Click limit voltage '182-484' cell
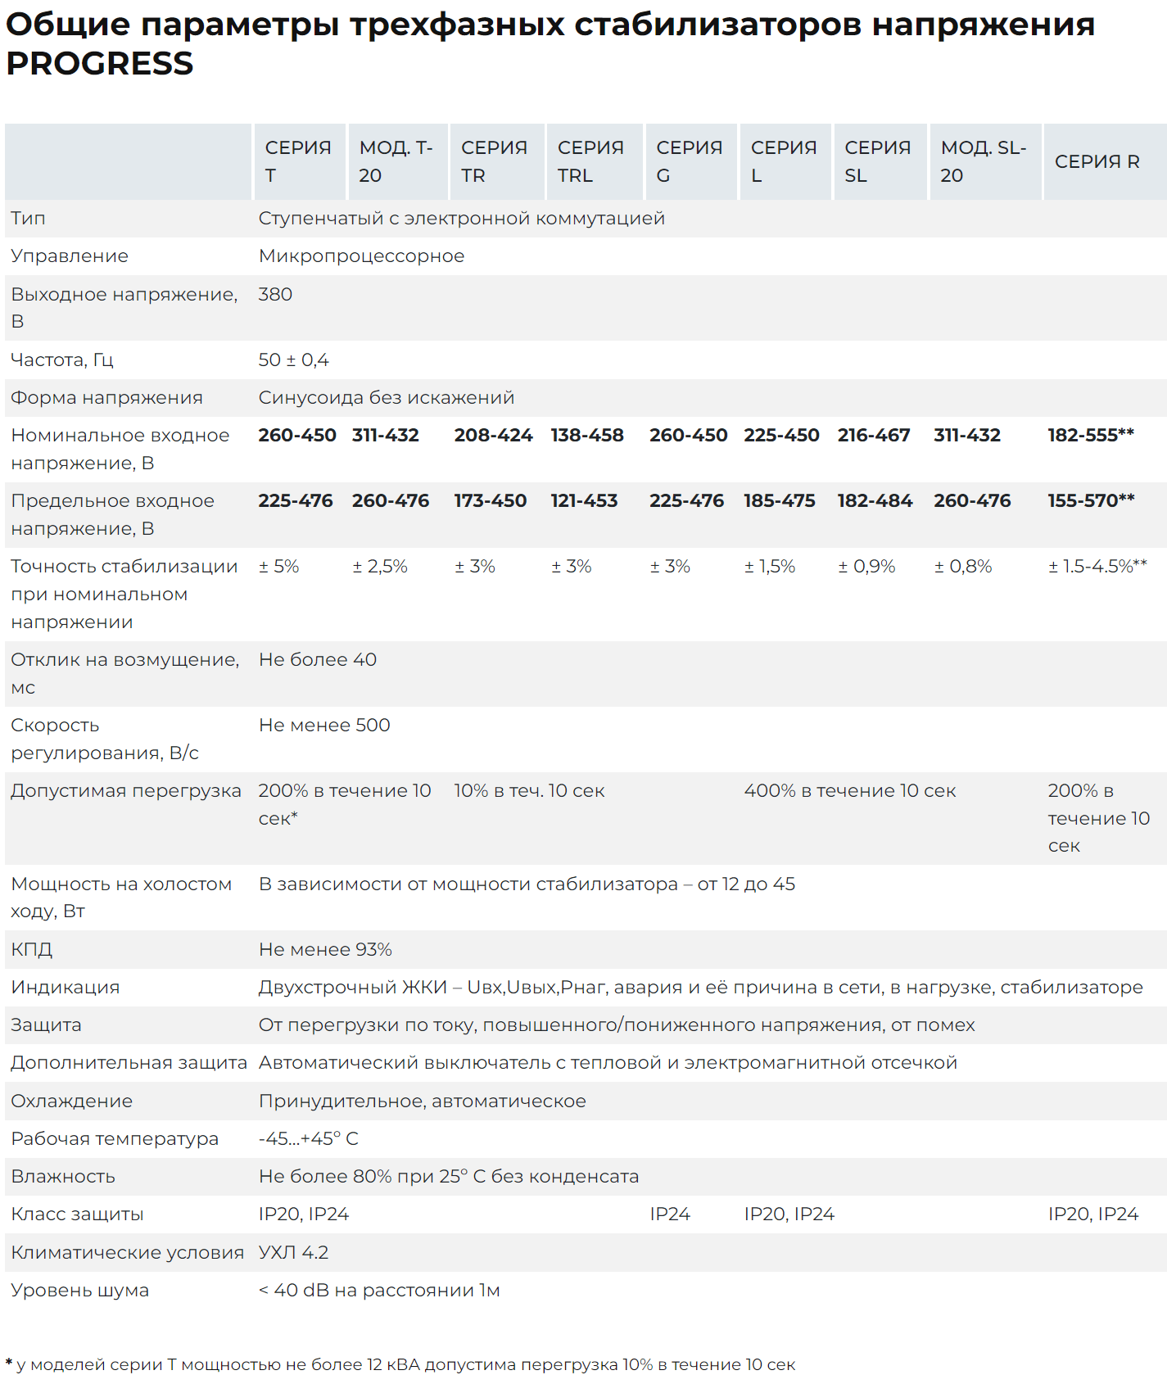This screenshot has height=1384, width=1167. 875,501
